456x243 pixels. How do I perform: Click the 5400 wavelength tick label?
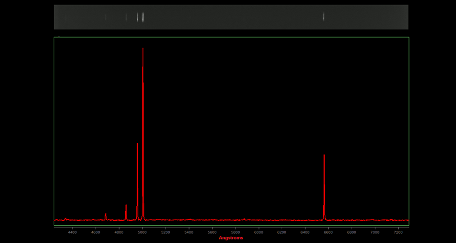189,232
